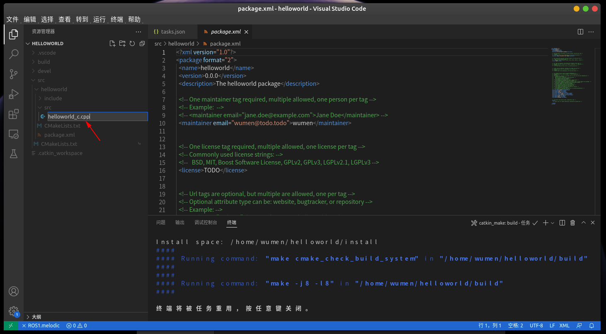Maximize the terminal panel size
Screen dimensions: 606x334
coord(584,223)
